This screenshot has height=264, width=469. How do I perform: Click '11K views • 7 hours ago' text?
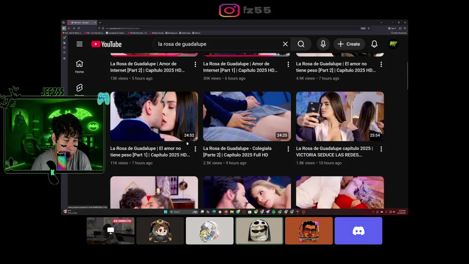coord(131,163)
